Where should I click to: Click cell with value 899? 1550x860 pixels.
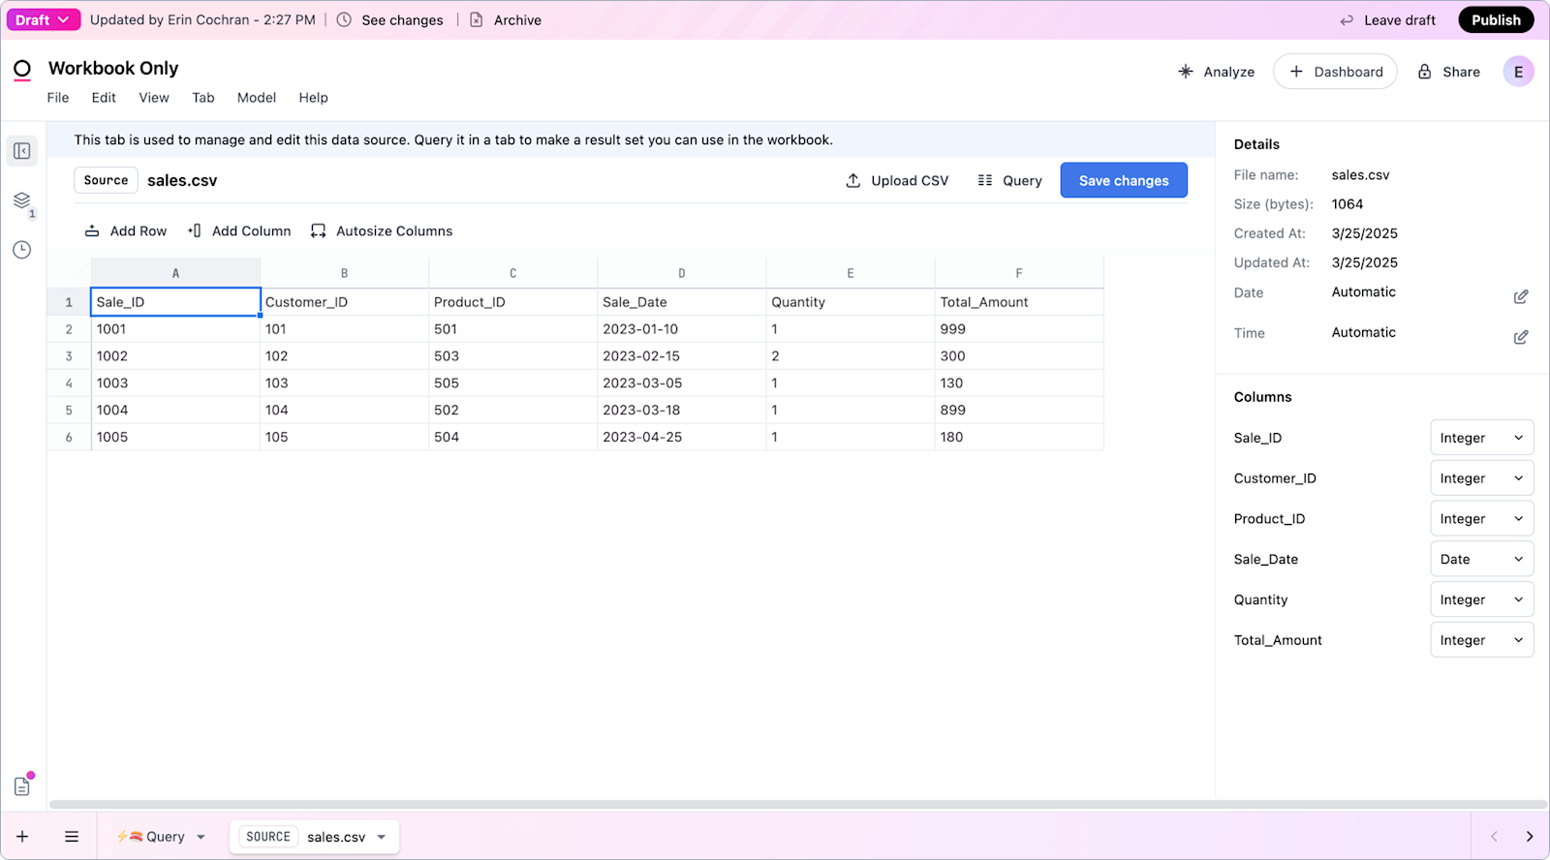pyautogui.click(x=1019, y=411)
